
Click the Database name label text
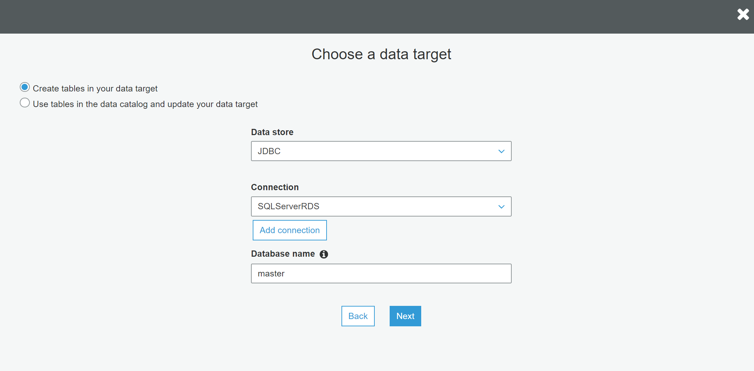[283, 254]
